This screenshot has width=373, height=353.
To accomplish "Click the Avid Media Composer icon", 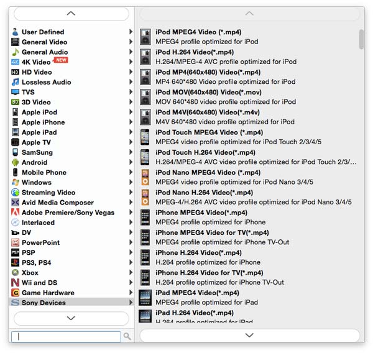I will 15,203.
